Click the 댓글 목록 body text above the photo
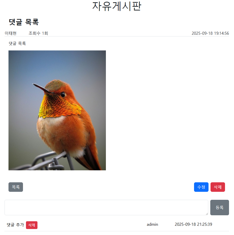Viewport: 234px width, 235px height. click(x=17, y=43)
